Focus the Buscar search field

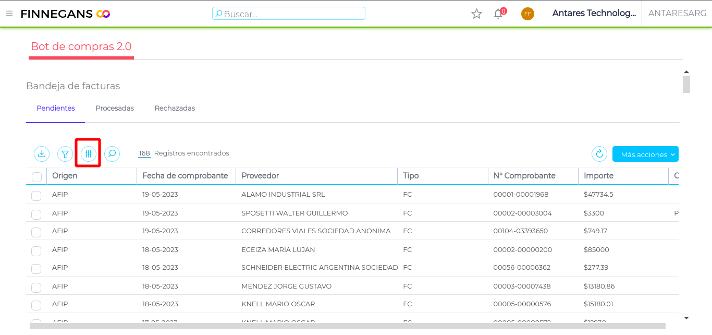click(289, 14)
